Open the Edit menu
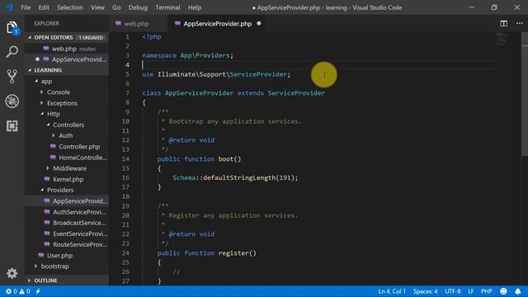Screen dimensions: 528x297 [x=44, y=7]
